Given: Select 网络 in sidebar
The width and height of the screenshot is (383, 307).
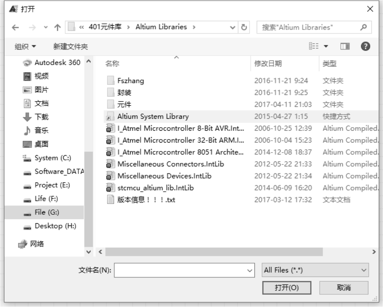Looking at the screenshot, I should pyautogui.click(x=31, y=244).
